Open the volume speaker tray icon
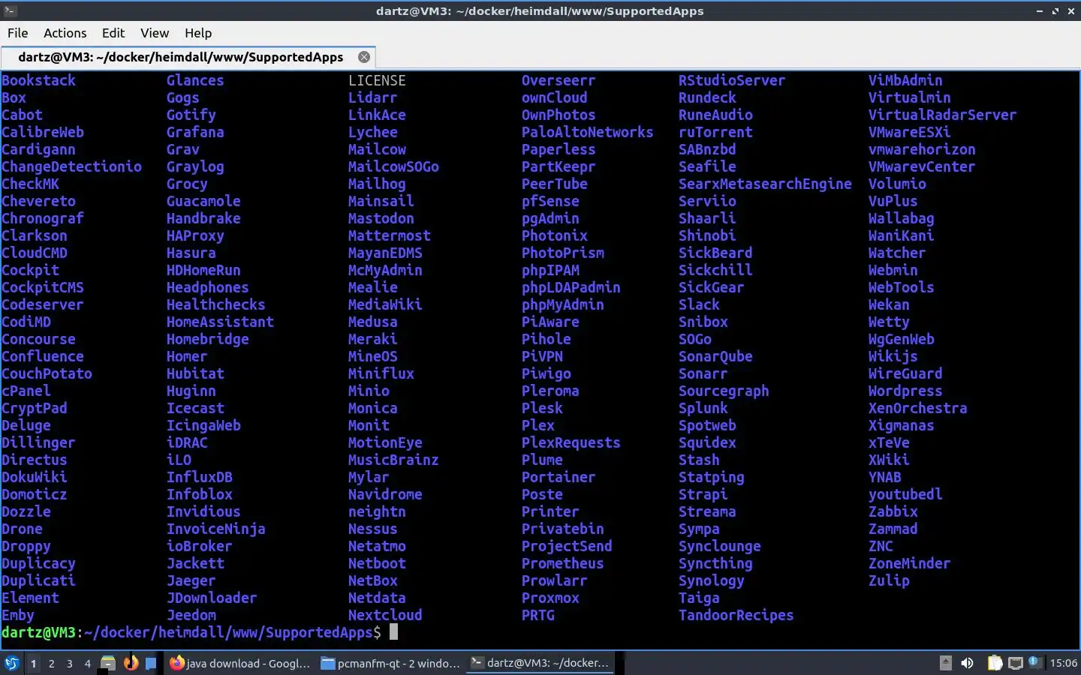 tap(967, 663)
